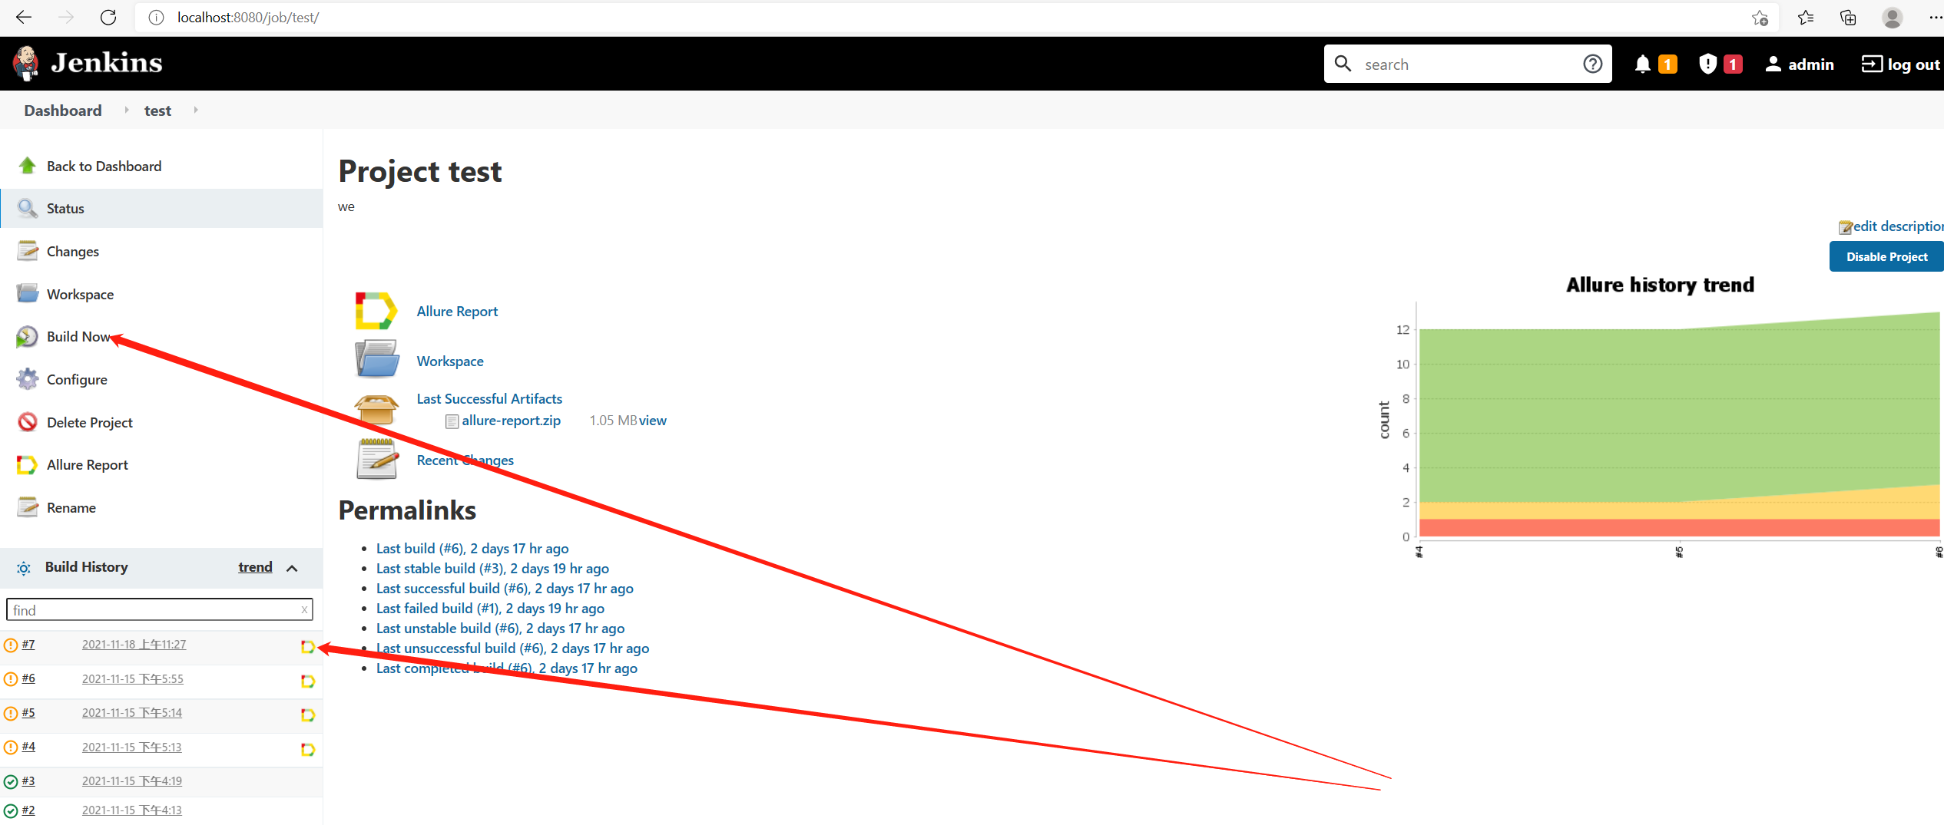Open Last failed build (#1) permalink
Image resolution: width=1944 pixels, height=825 pixels.
pos(490,609)
